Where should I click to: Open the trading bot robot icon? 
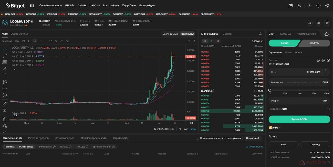[x=326, y=34]
